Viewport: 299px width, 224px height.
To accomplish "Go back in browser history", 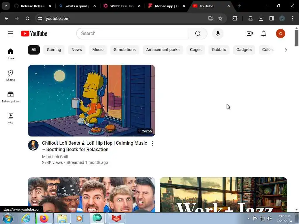I will (6, 18).
